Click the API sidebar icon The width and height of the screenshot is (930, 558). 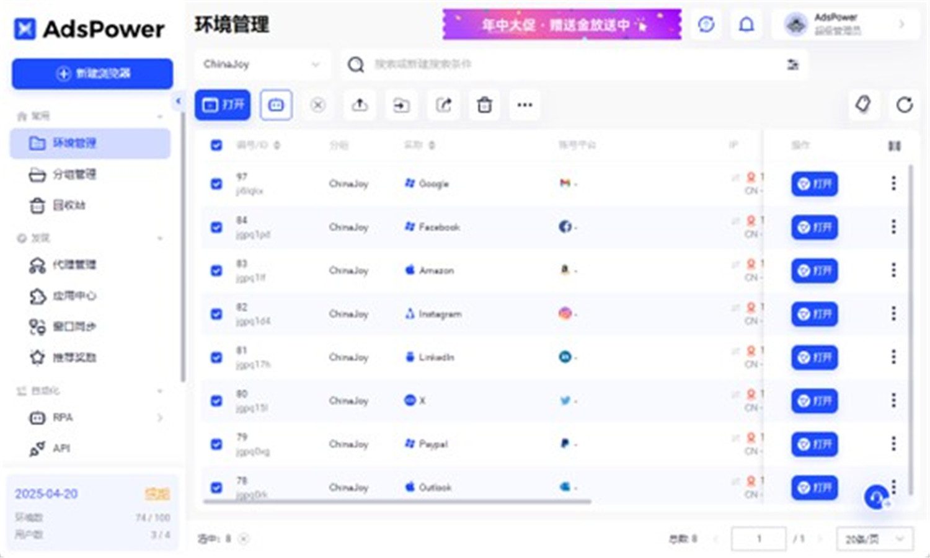click(x=62, y=447)
